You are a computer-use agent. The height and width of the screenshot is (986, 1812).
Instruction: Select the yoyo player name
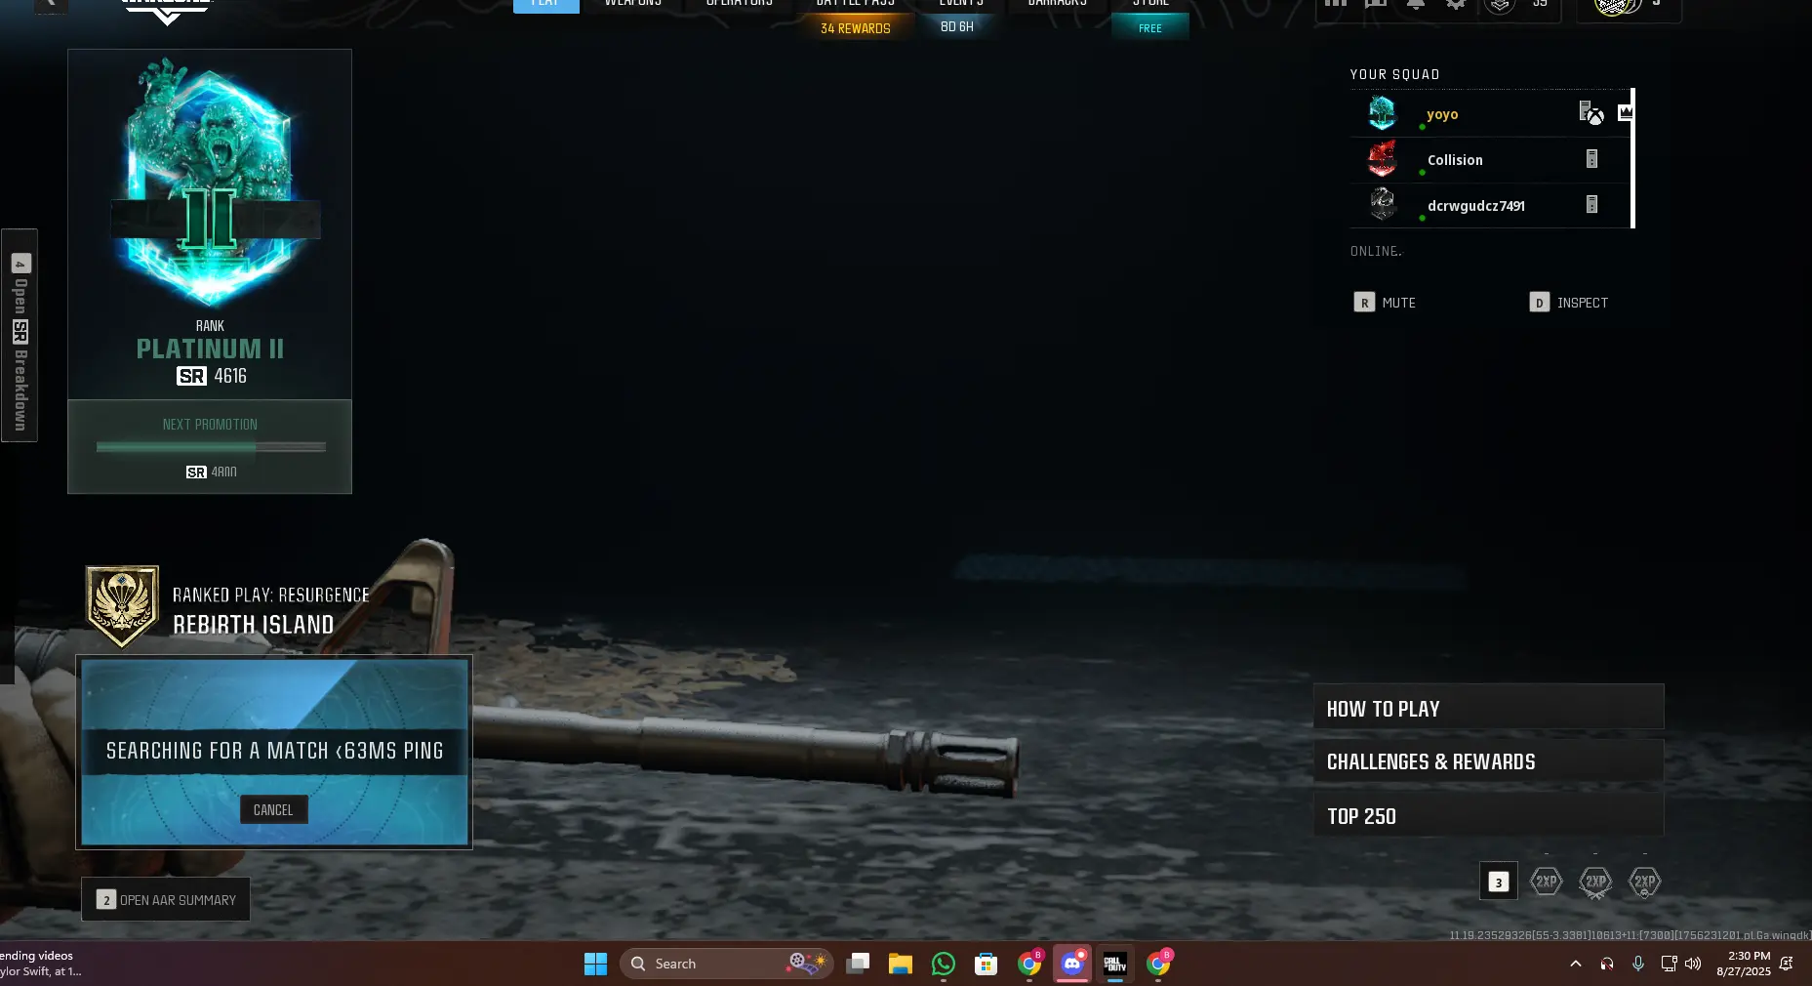1442,114
